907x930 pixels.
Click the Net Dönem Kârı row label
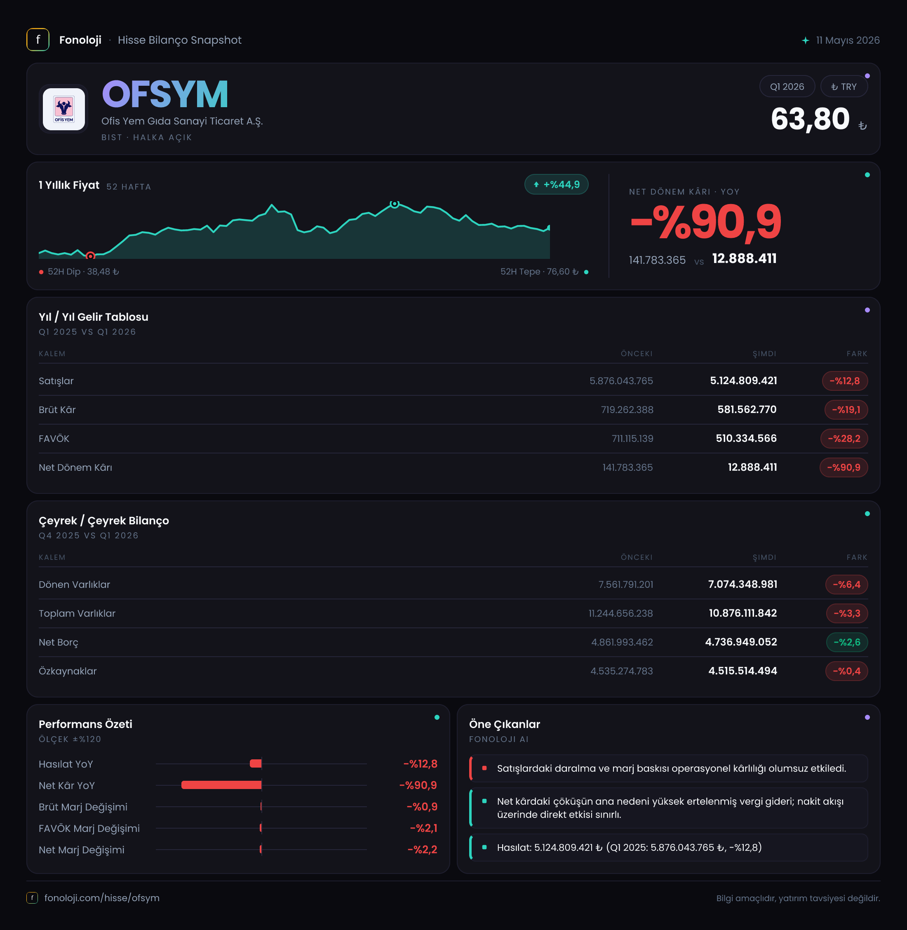[x=76, y=467]
